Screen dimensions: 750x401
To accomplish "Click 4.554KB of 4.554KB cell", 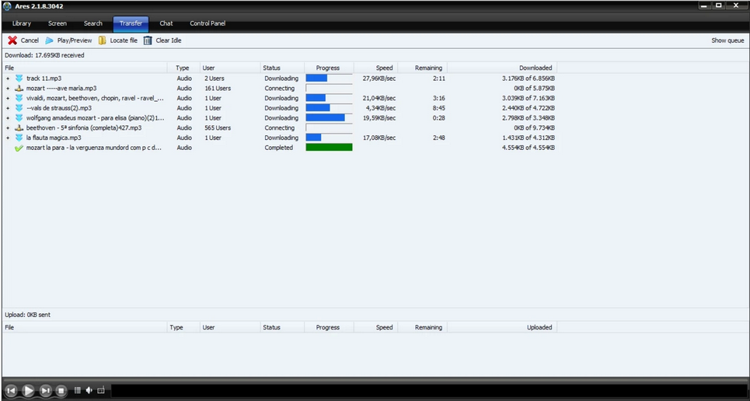I will tap(528, 148).
